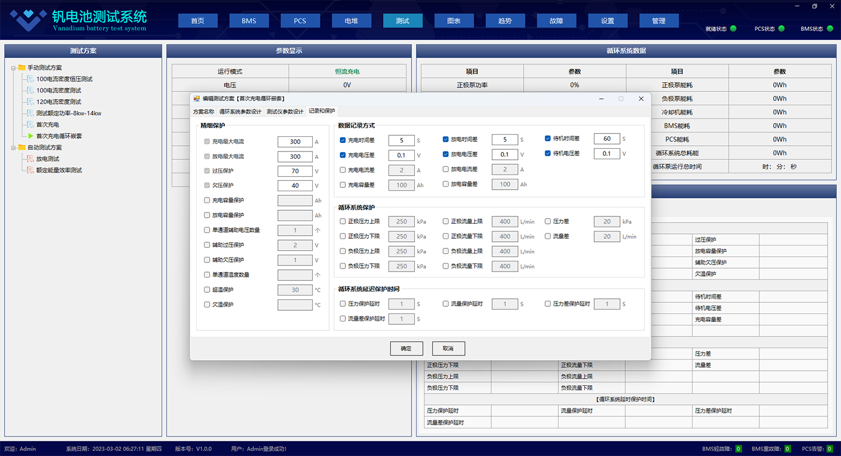Viewport: 841px width, 456px height.
Task: Select the 额定能量效率测试 tree item
Action: pos(59,170)
